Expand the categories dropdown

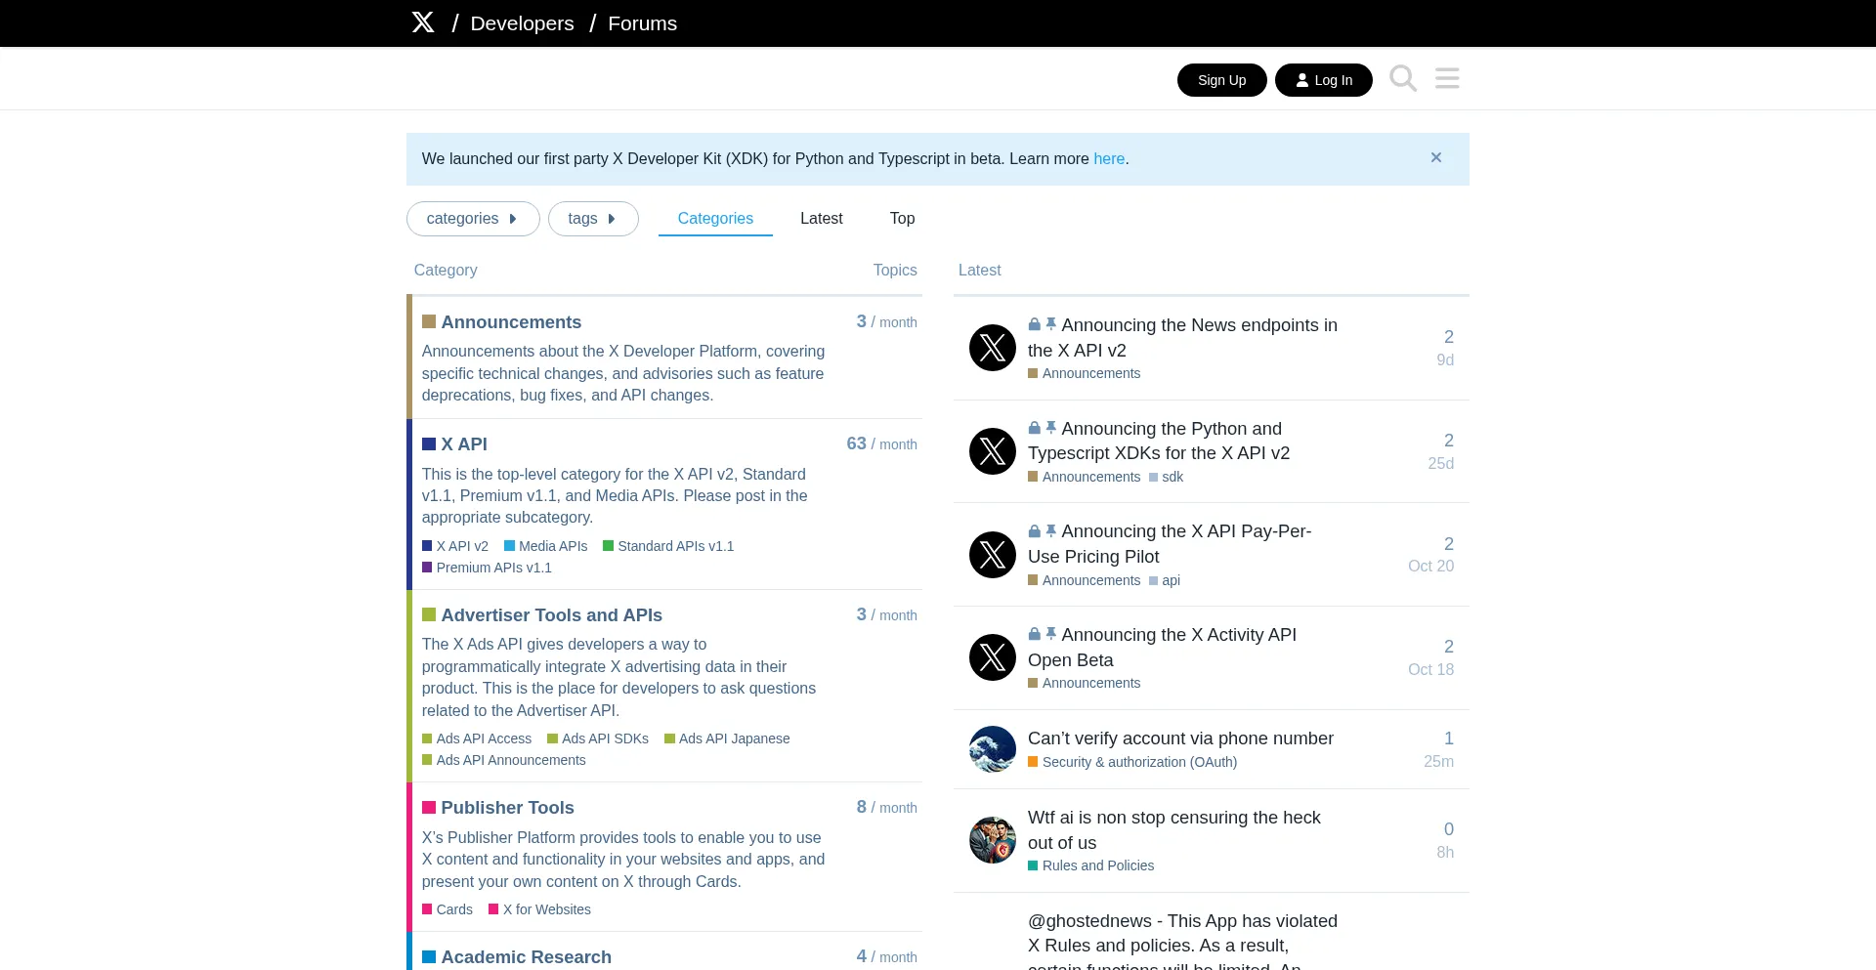pyautogui.click(x=473, y=219)
